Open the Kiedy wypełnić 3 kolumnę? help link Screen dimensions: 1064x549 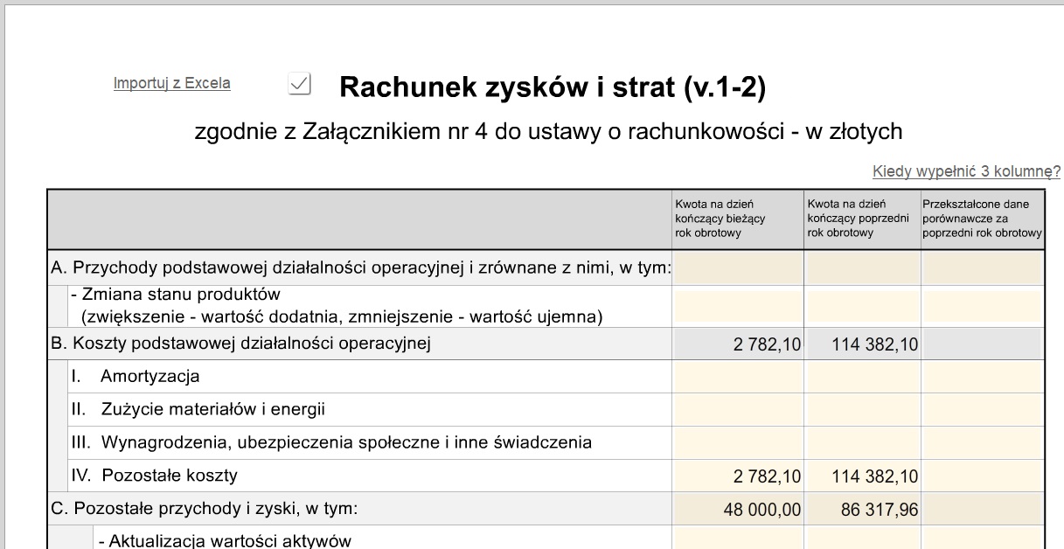[966, 171]
